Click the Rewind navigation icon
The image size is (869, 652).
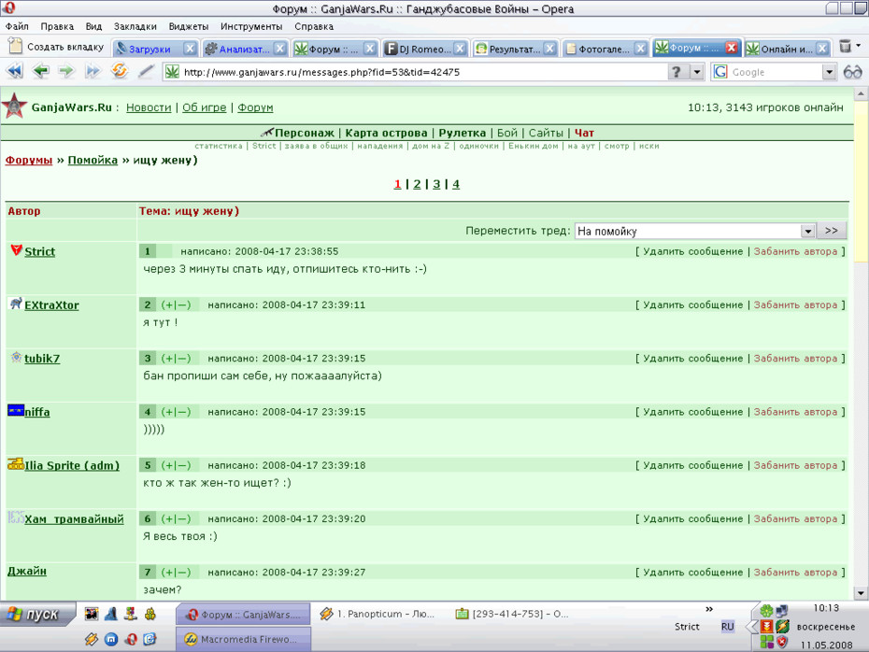pyautogui.click(x=14, y=72)
